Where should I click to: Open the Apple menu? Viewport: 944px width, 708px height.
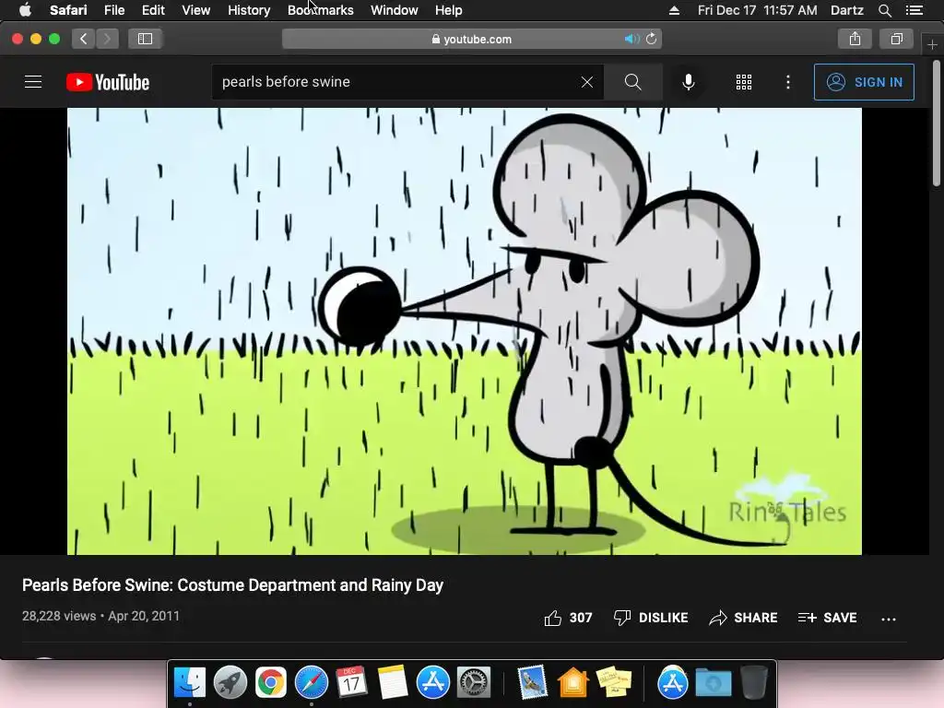tap(25, 10)
